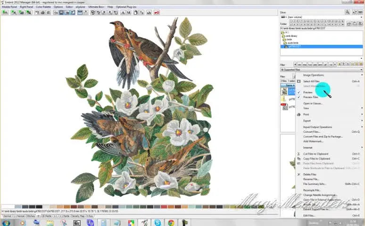Screen dimensions: 365x226
Task: Click the dst filter button
Action: click(x=299, y=65)
